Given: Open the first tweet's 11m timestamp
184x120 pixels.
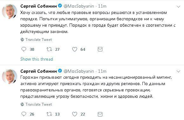Looking at the screenshot, I should point(102,6).
